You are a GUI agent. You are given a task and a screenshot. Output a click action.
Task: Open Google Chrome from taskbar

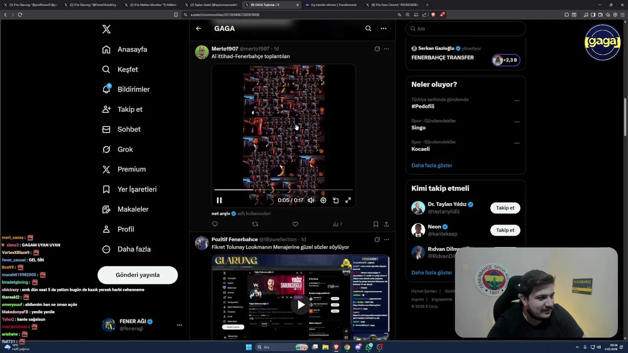click(347, 347)
